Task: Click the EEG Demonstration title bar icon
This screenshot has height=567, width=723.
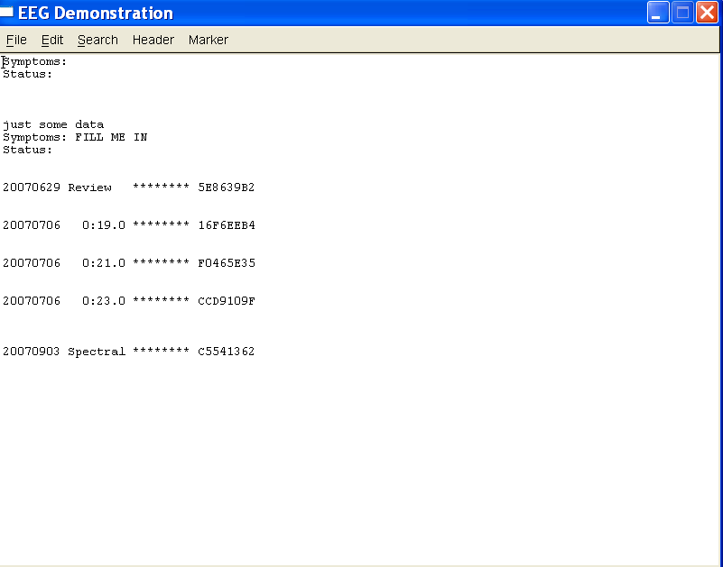Action: (x=7, y=13)
